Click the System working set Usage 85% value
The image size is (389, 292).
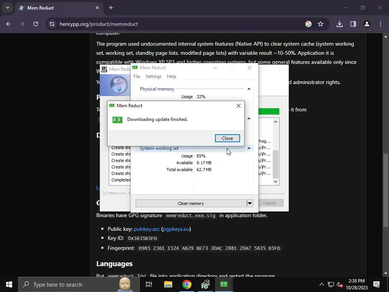pos(201,156)
